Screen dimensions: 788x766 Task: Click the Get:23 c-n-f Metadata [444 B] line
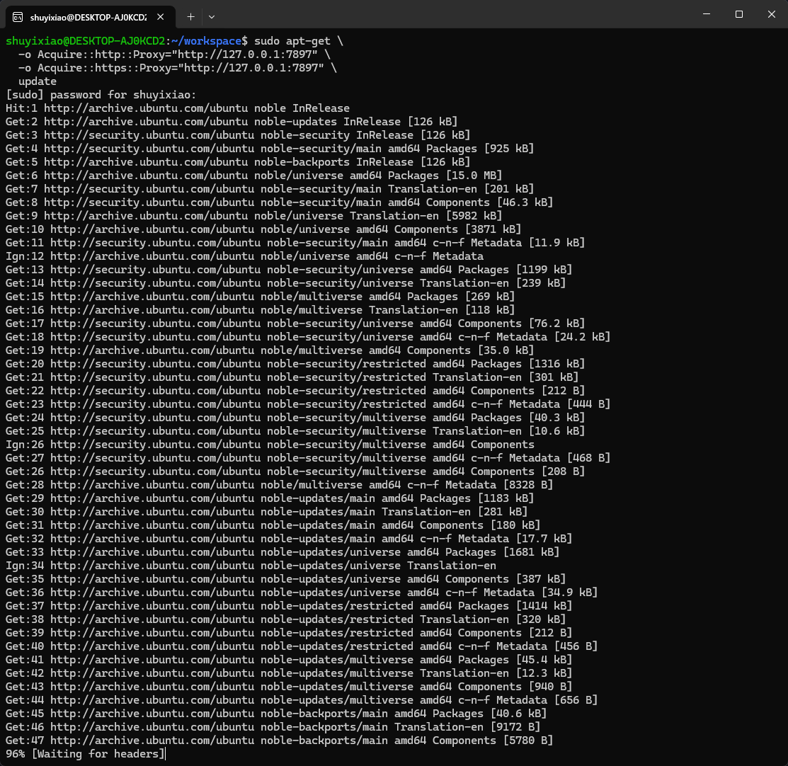click(307, 404)
